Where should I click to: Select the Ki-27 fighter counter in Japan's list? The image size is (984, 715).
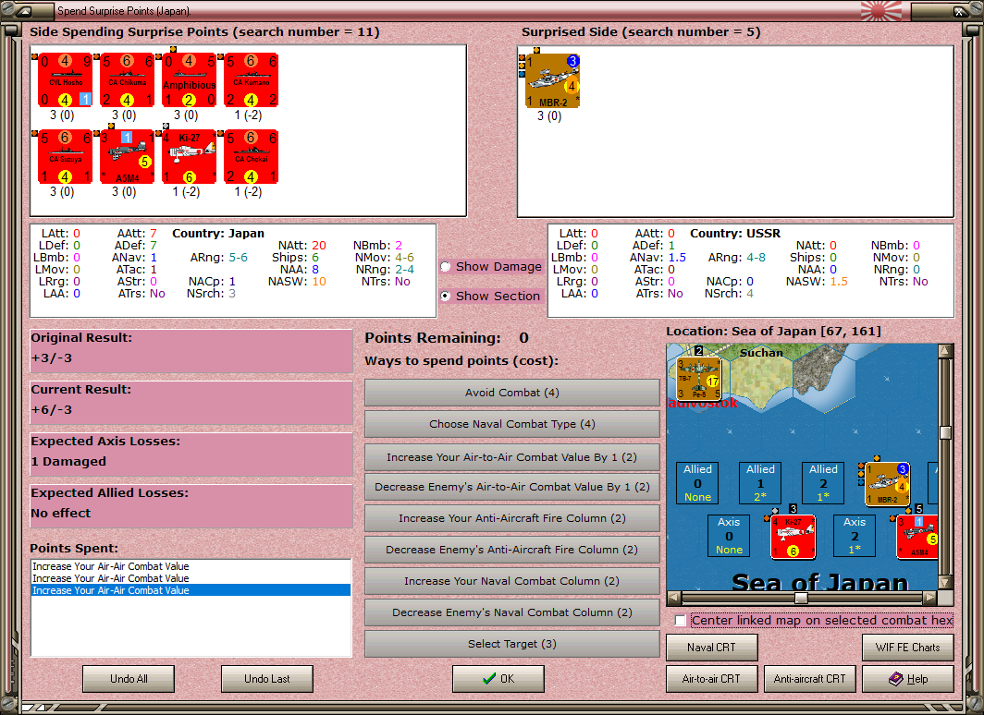tap(189, 157)
